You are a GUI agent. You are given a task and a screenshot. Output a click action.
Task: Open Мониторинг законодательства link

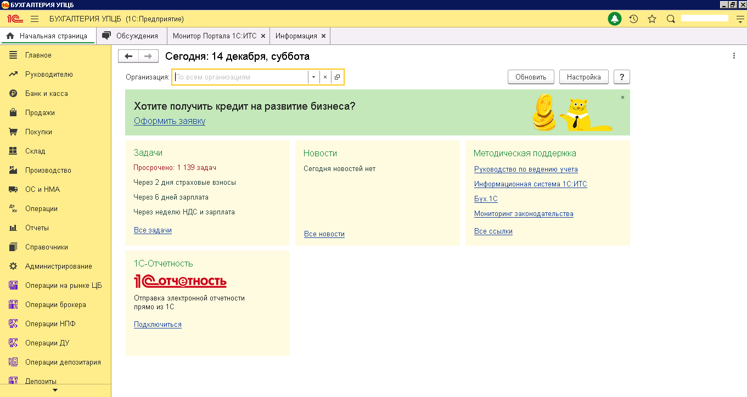524,213
